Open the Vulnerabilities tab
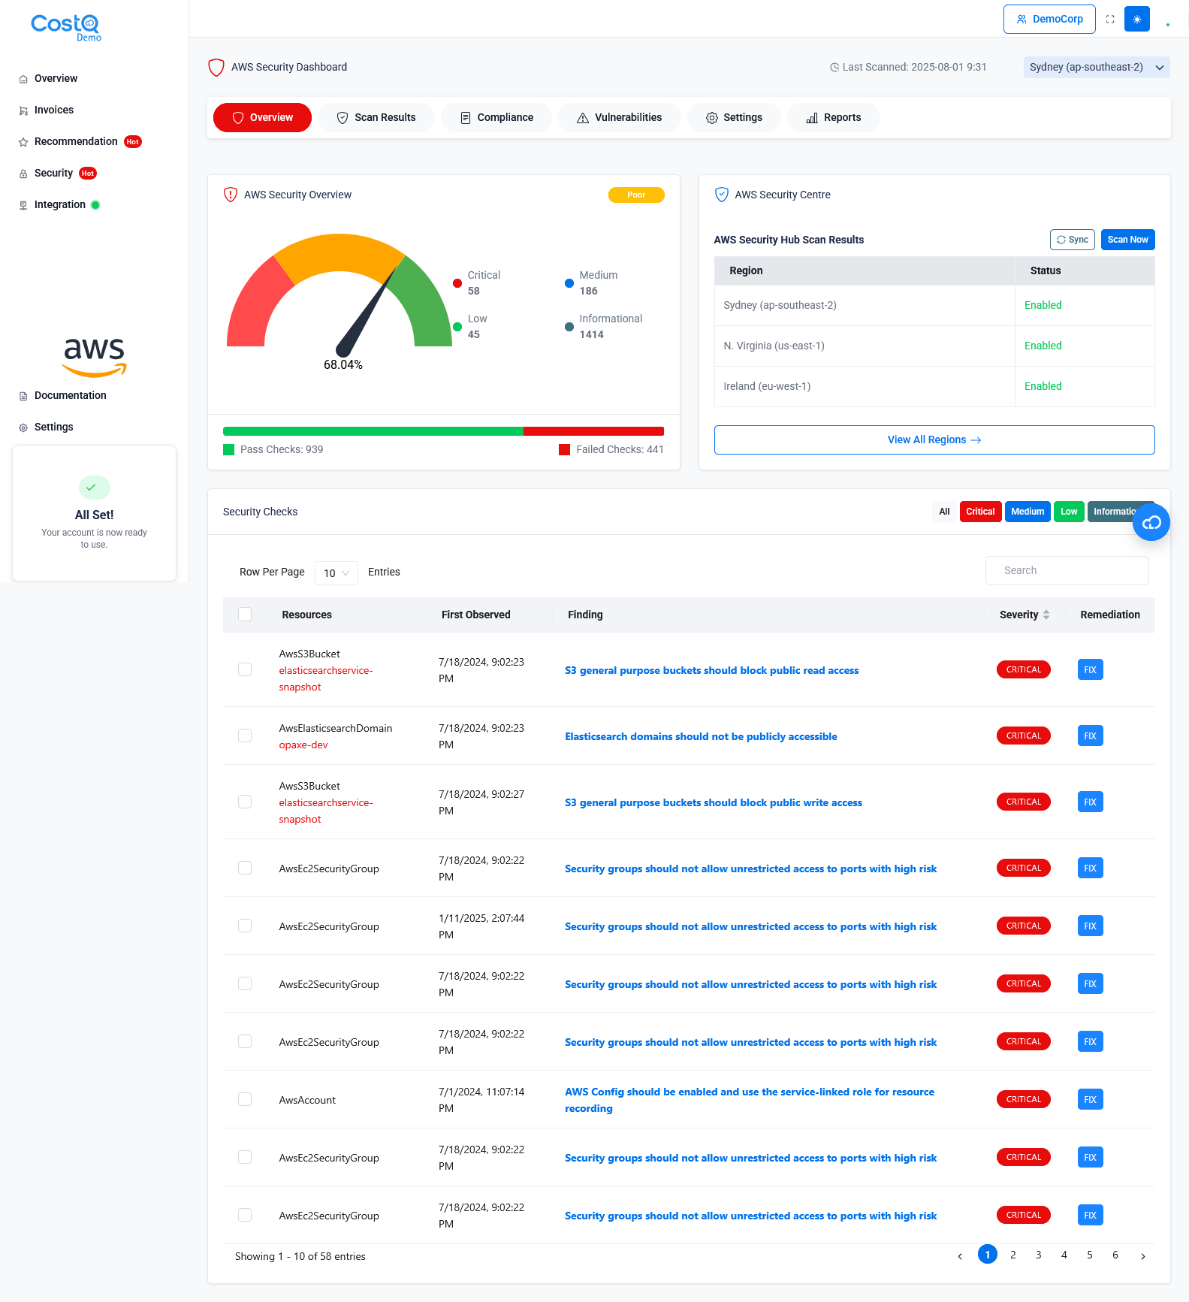Screen dimensions: 1189x1302 click(619, 118)
